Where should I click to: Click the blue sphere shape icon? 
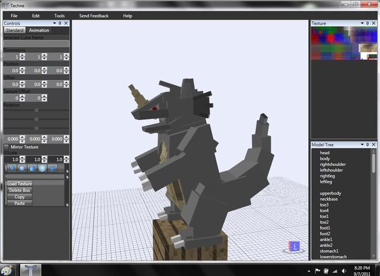(x=22, y=168)
